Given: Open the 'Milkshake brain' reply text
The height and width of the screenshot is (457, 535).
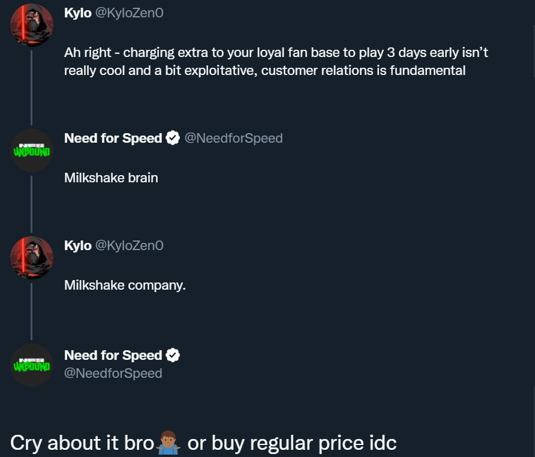Looking at the screenshot, I should [x=111, y=178].
